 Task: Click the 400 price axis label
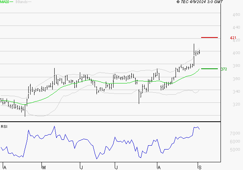pos(236,53)
